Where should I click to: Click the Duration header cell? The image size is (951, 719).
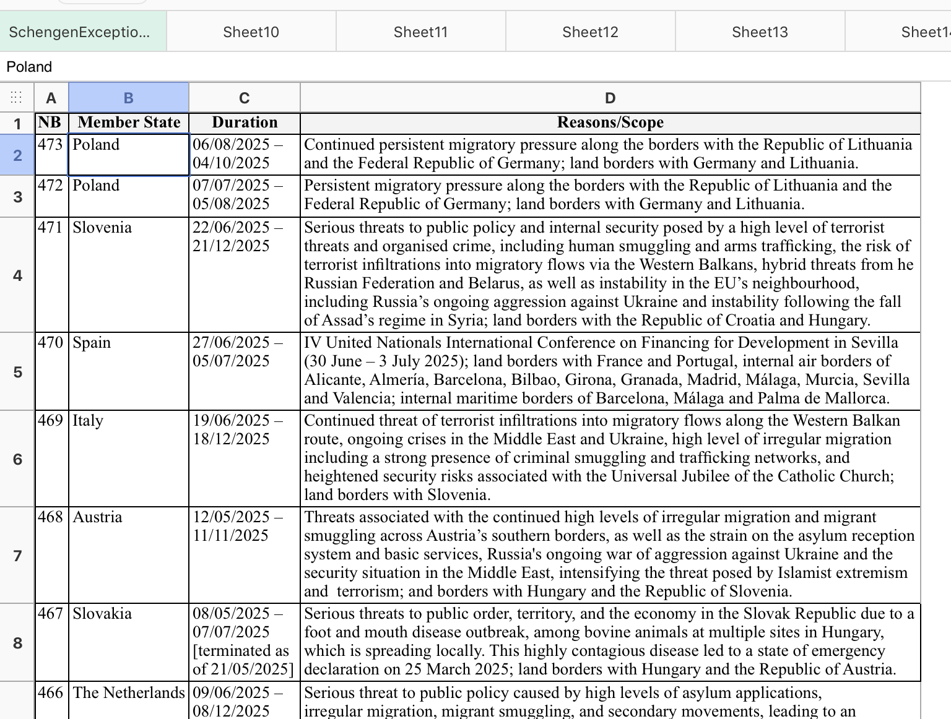pos(245,123)
